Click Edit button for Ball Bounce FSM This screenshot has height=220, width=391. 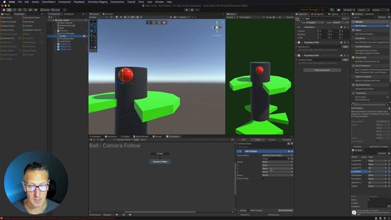point(345,46)
